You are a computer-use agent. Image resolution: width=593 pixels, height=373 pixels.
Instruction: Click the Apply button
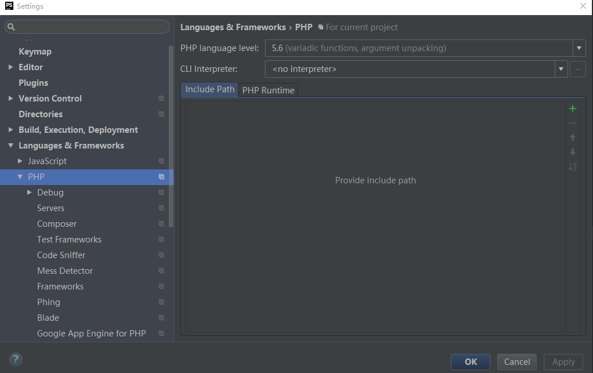(563, 362)
